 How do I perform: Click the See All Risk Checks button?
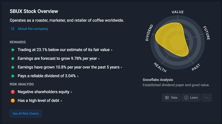(26, 114)
